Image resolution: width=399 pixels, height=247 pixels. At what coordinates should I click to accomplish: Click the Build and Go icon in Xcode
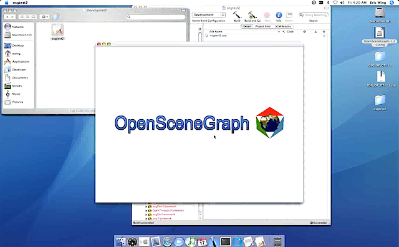(252, 15)
